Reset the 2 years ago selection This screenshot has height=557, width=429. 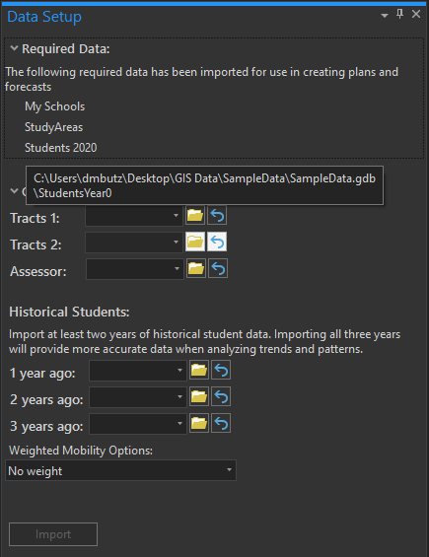click(221, 396)
